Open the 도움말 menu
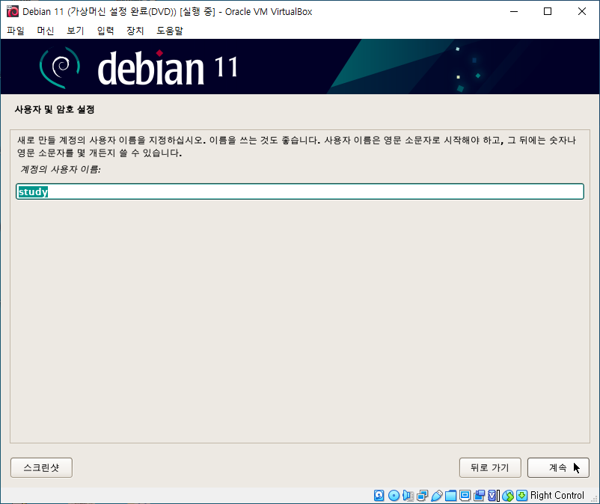This screenshot has width=600, height=504. click(x=170, y=31)
